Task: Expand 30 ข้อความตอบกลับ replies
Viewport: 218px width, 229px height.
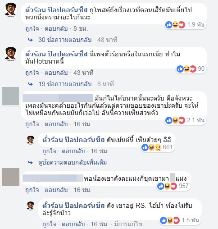Action: pyautogui.click(x=65, y=40)
